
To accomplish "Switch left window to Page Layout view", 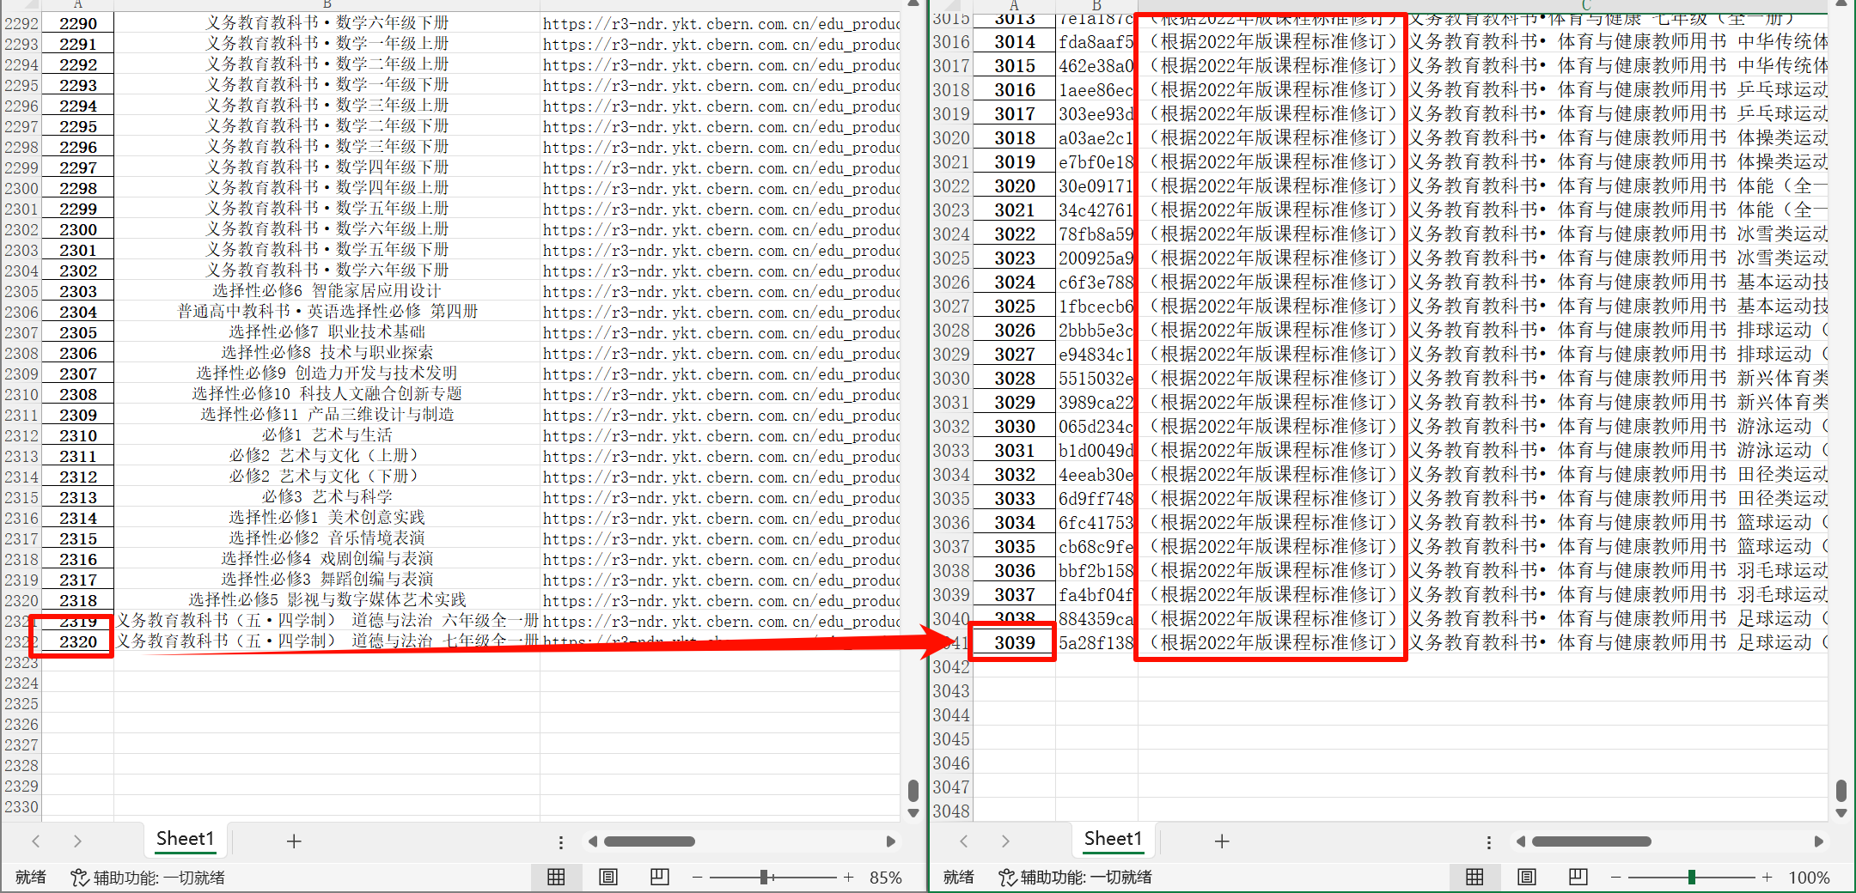I will tap(608, 877).
